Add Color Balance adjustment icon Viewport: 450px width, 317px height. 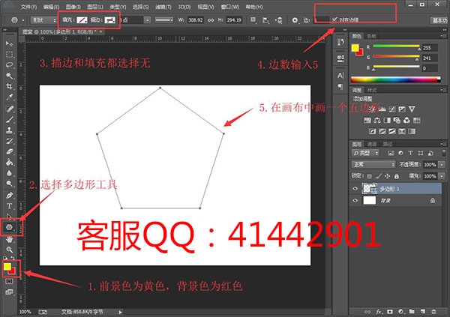(377, 120)
